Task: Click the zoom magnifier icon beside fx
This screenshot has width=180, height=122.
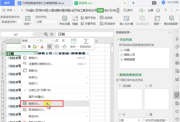Action: (x=46, y=34)
